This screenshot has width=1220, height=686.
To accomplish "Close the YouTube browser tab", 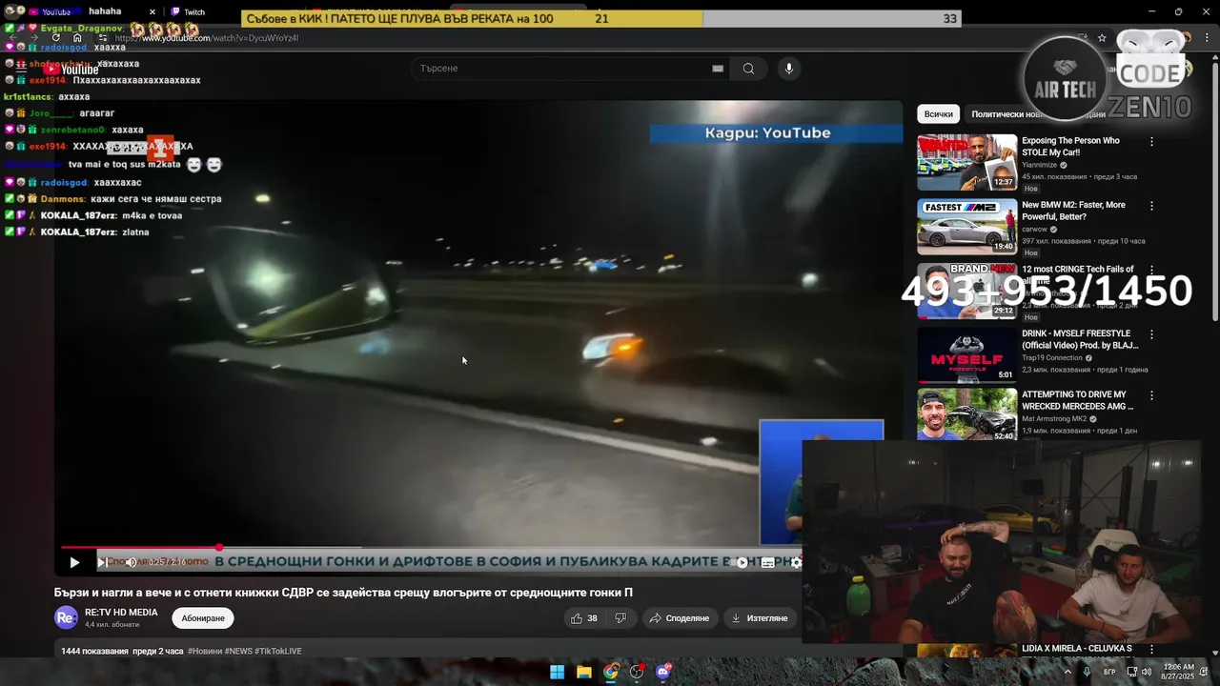I will point(152,12).
